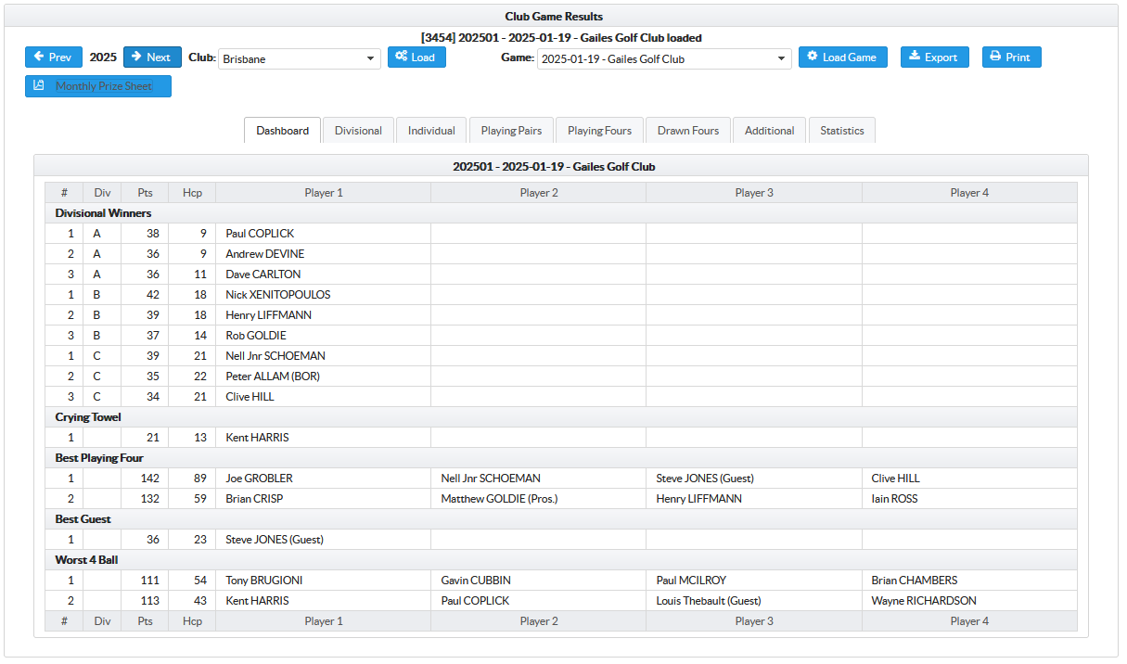Image resolution: width=1127 pixels, height=664 pixels.
Task: Click the Prev year arrow button
Action: point(53,57)
